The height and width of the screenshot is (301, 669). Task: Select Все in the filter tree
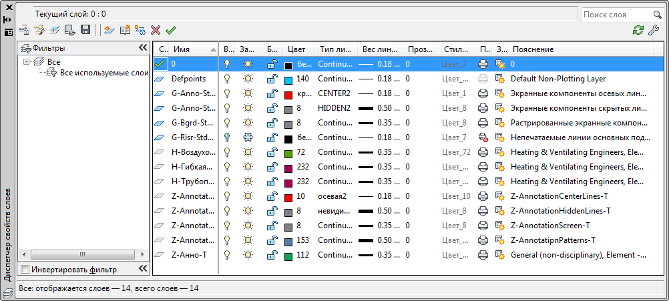point(54,61)
